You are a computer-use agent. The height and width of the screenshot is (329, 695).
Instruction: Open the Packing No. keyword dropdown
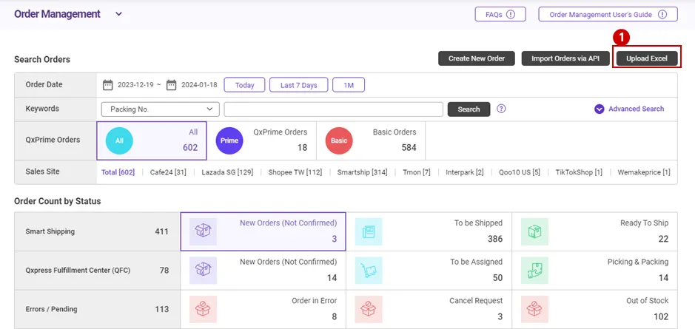[160, 109]
